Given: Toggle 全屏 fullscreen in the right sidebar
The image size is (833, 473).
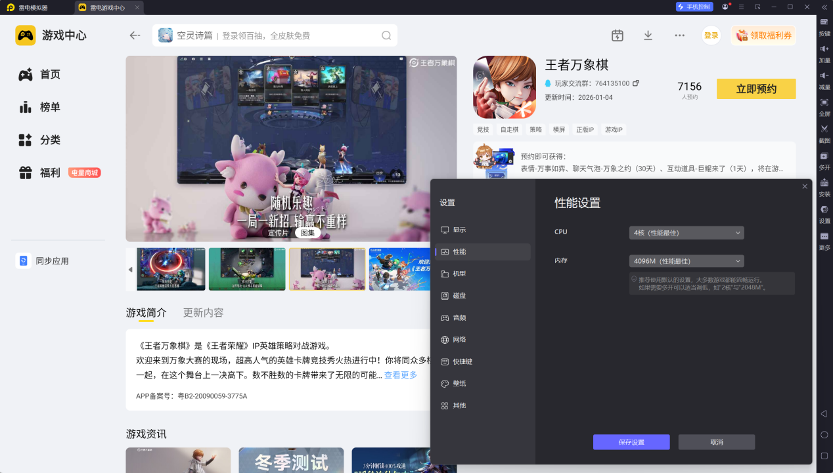Looking at the screenshot, I should tap(824, 106).
